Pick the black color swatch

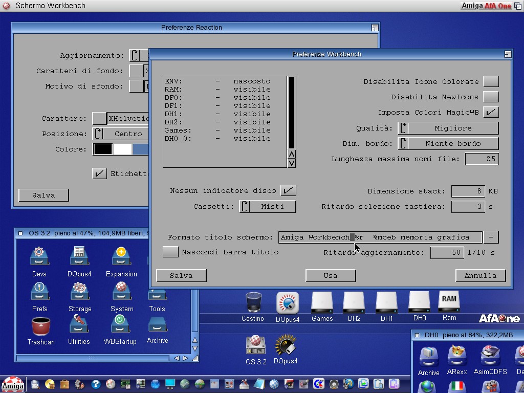[103, 149]
